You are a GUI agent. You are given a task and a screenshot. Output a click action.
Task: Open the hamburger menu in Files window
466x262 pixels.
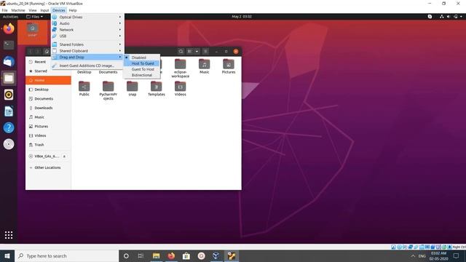tap(205, 52)
